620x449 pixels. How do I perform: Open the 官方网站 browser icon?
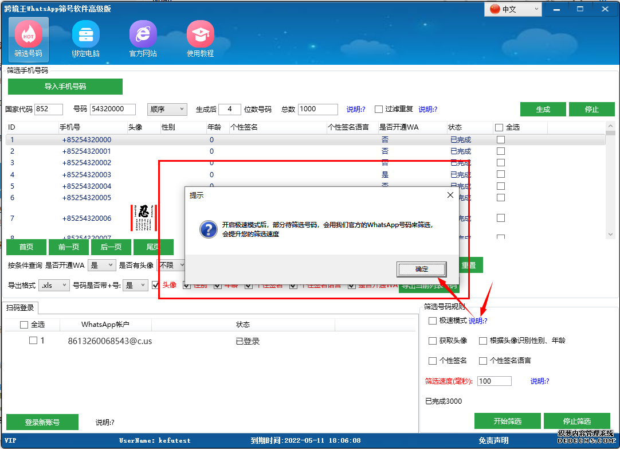click(x=143, y=40)
